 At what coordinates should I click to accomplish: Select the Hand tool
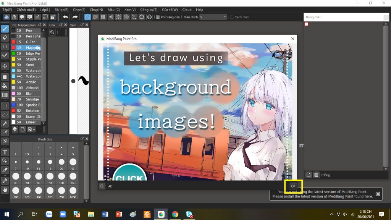(x=5, y=190)
